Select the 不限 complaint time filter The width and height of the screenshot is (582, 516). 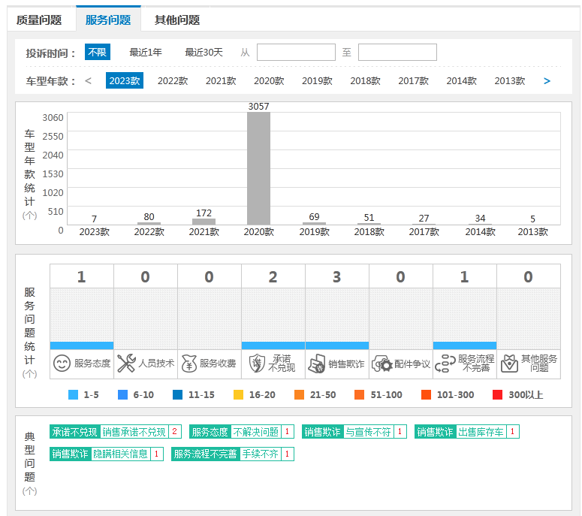pyautogui.click(x=98, y=53)
